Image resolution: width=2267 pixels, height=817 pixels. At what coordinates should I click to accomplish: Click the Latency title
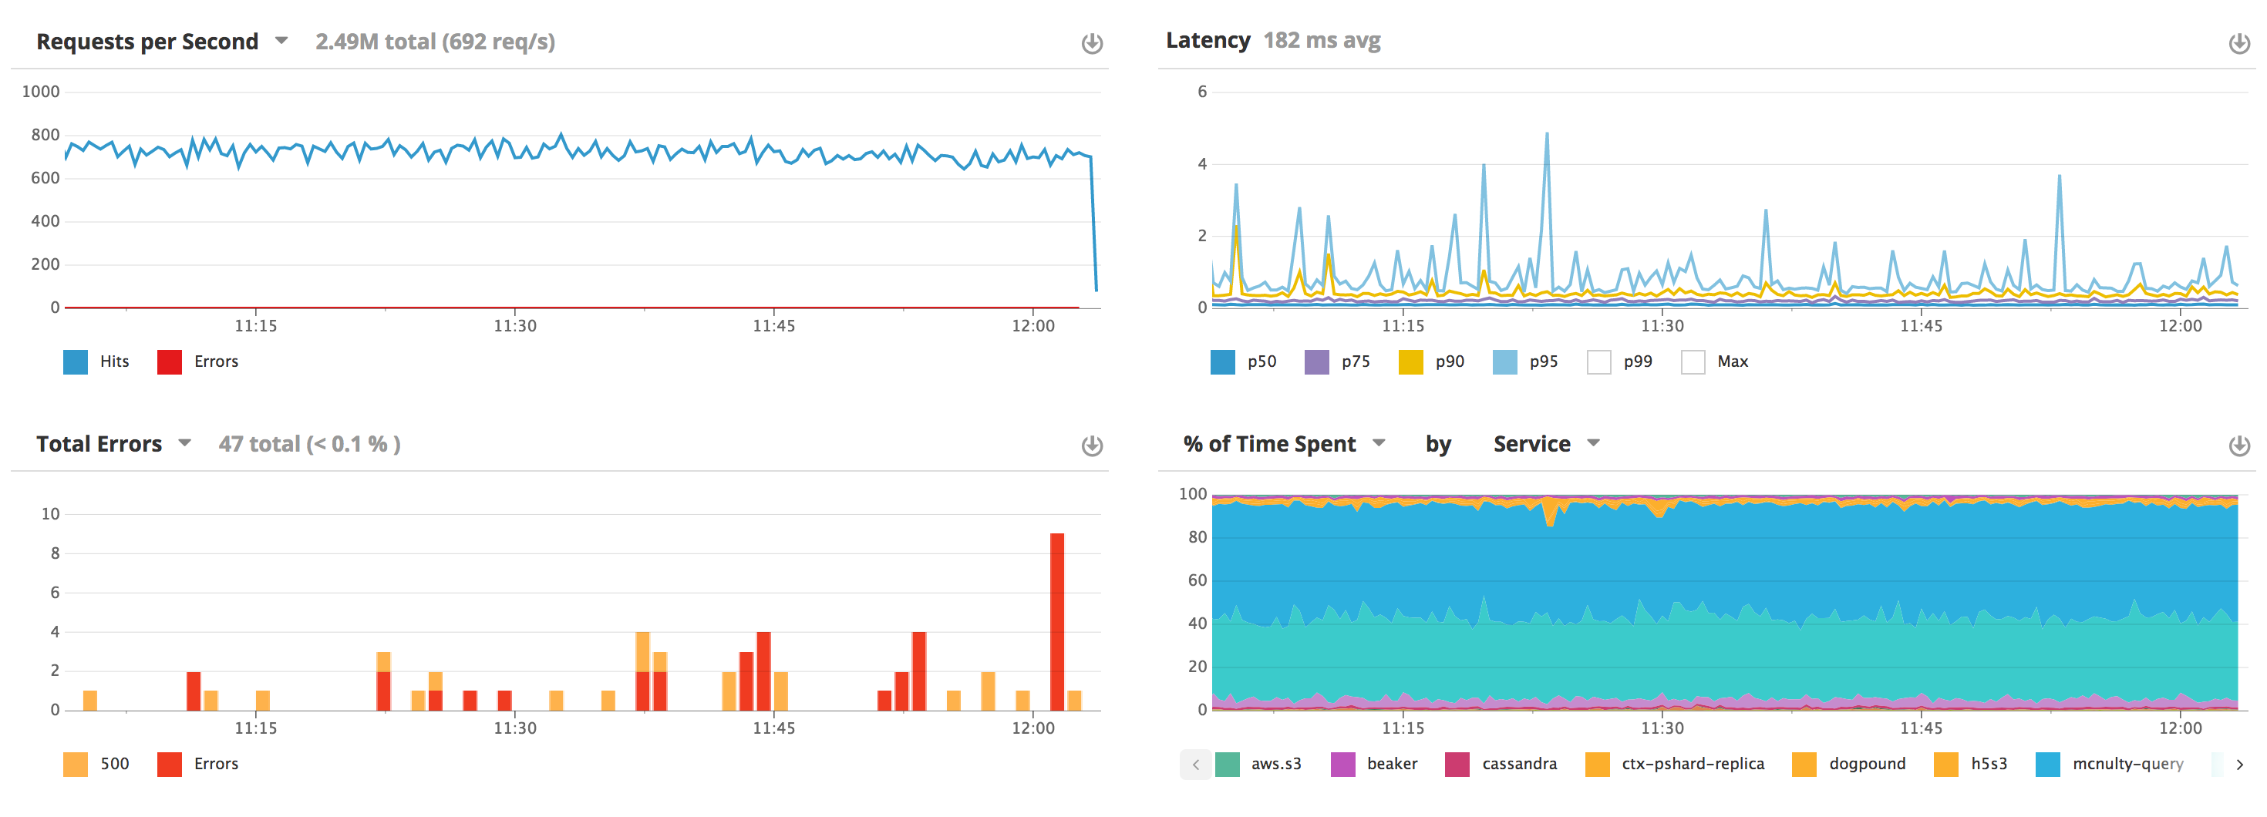click(x=1208, y=40)
